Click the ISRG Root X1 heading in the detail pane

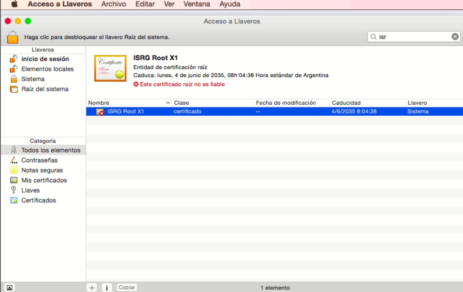click(x=155, y=58)
